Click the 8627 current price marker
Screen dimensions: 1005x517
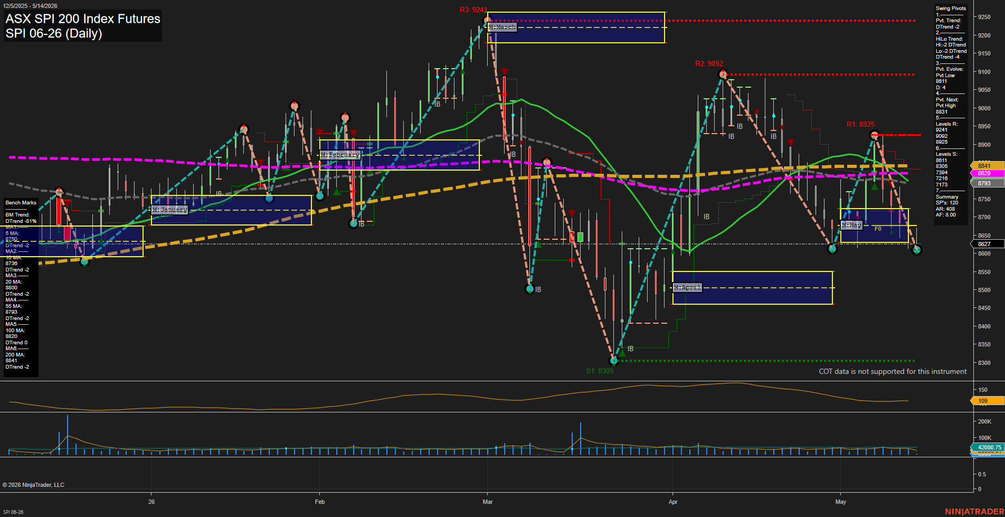coord(987,244)
